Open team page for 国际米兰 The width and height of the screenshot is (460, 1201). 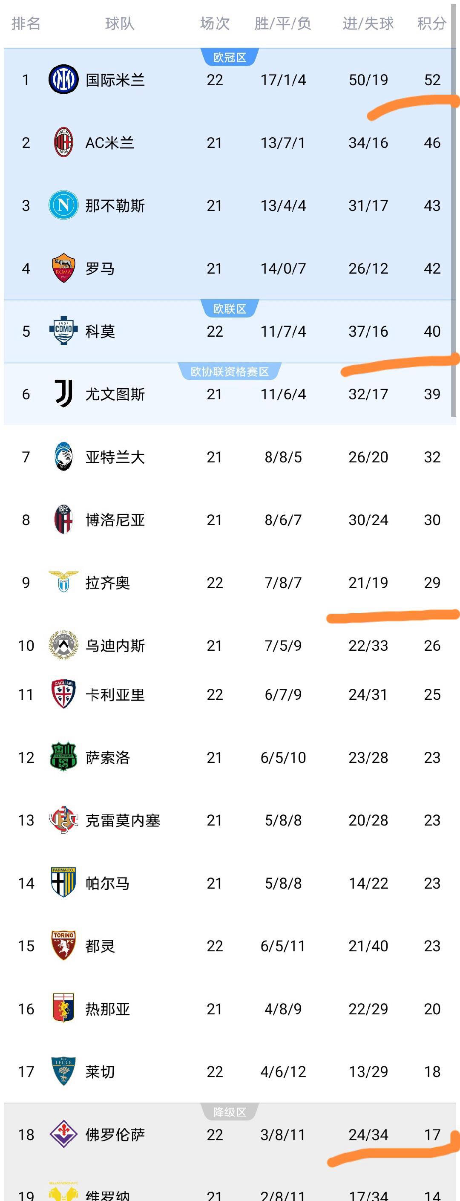pos(115,80)
